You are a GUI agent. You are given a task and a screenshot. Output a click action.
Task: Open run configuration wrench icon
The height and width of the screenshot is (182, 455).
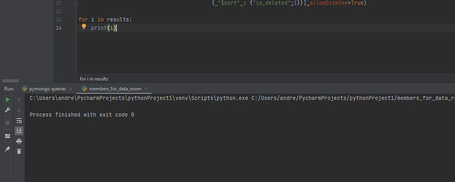(x=8, y=110)
